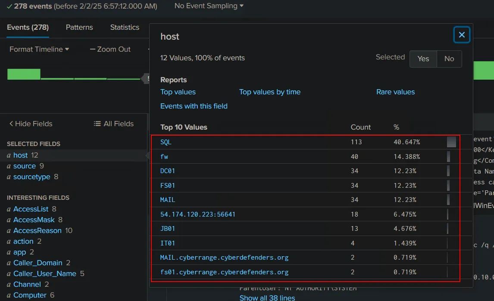Click the first green timeline bar
The height and width of the screenshot is (301, 494).
click(x=24, y=74)
